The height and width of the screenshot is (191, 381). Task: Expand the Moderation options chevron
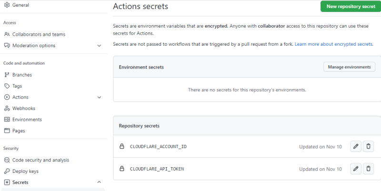[x=99, y=46]
